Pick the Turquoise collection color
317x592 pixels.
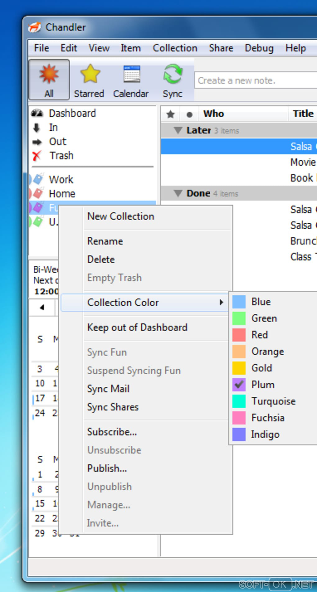[x=274, y=401]
